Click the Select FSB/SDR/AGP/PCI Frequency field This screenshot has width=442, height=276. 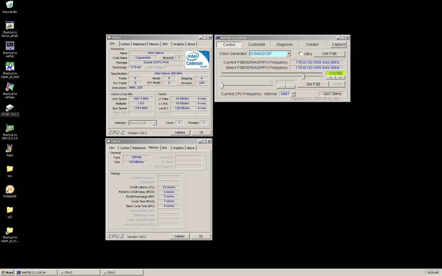[318, 68]
